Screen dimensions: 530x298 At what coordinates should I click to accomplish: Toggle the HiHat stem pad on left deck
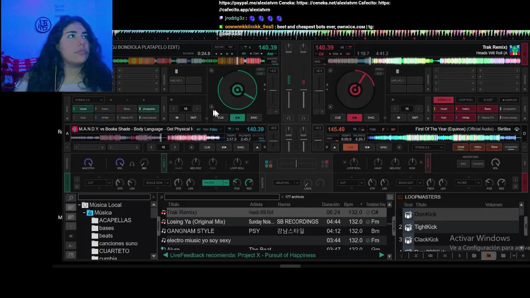coord(105,118)
